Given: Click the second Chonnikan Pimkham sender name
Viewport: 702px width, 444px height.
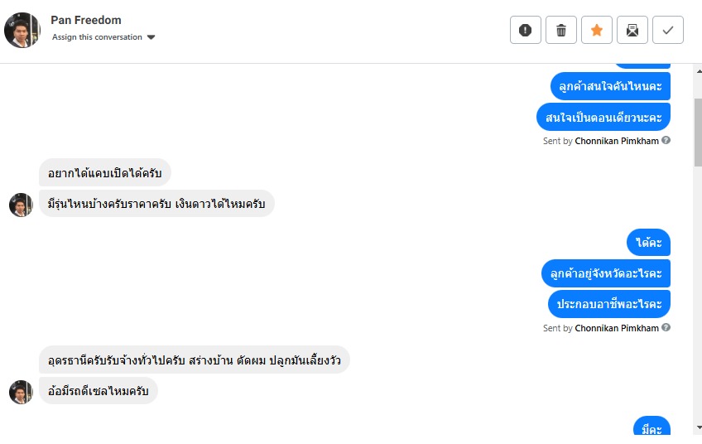Looking at the screenshot, I should (x=617, y=328).
